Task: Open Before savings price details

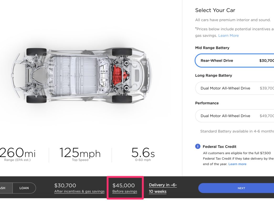Action: click(125, 191)
